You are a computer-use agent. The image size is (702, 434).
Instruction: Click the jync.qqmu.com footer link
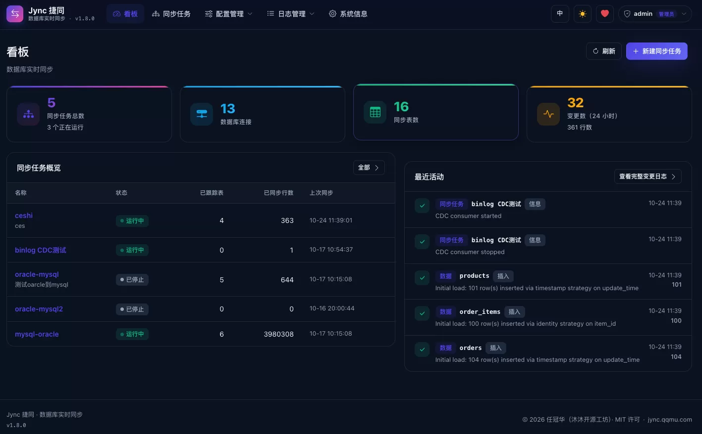point(670,420)
